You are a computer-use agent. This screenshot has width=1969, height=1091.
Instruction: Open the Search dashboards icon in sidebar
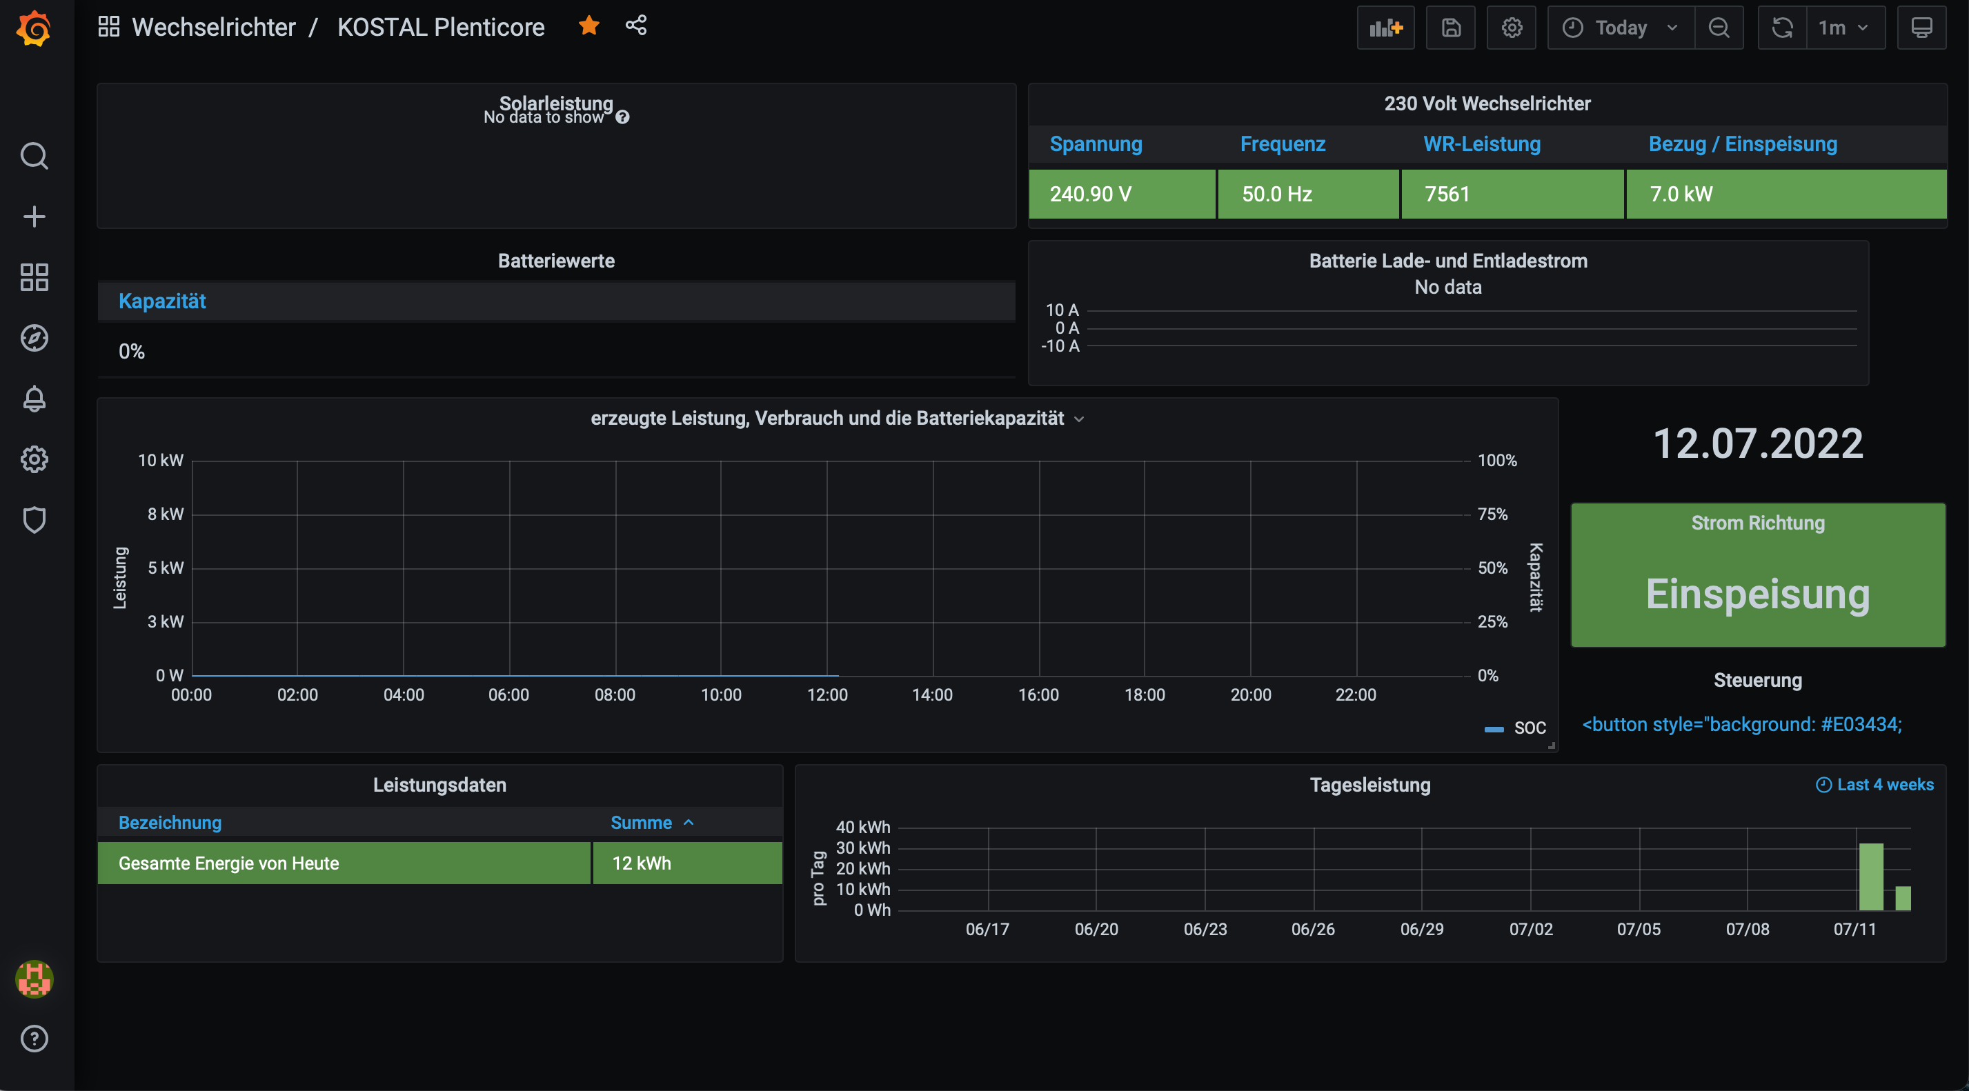coord(34,156)
